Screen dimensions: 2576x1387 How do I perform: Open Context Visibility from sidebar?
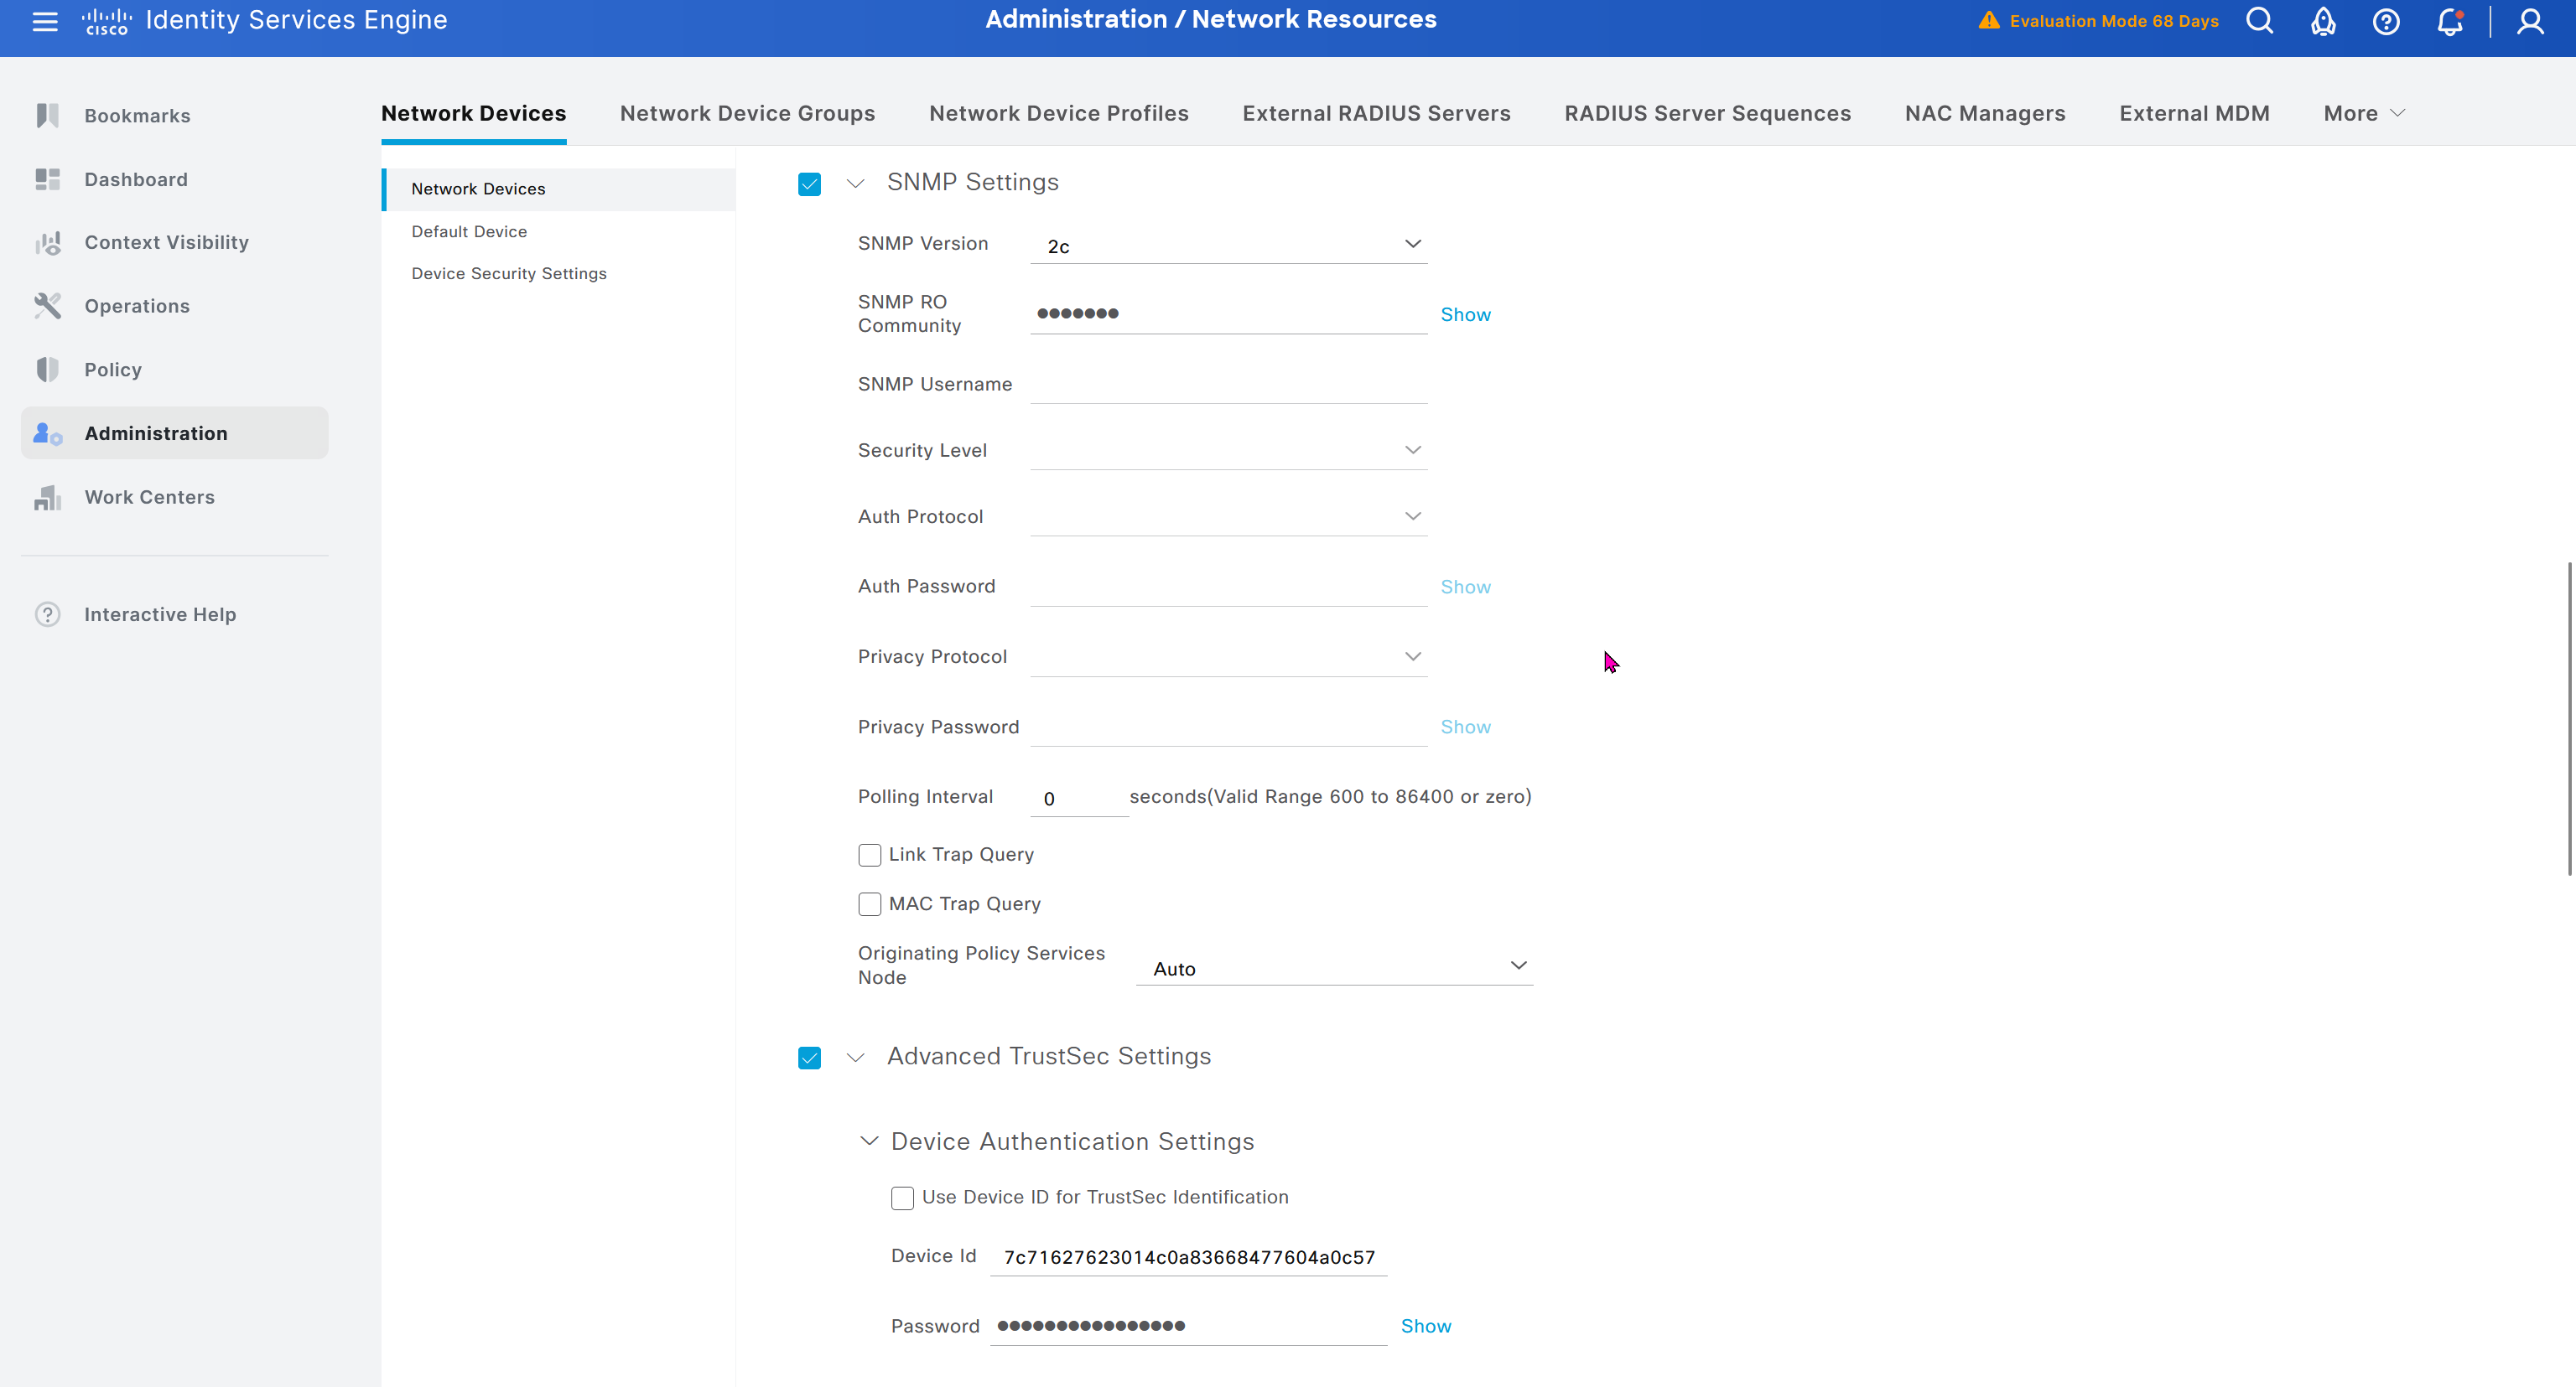click(166, 243)
